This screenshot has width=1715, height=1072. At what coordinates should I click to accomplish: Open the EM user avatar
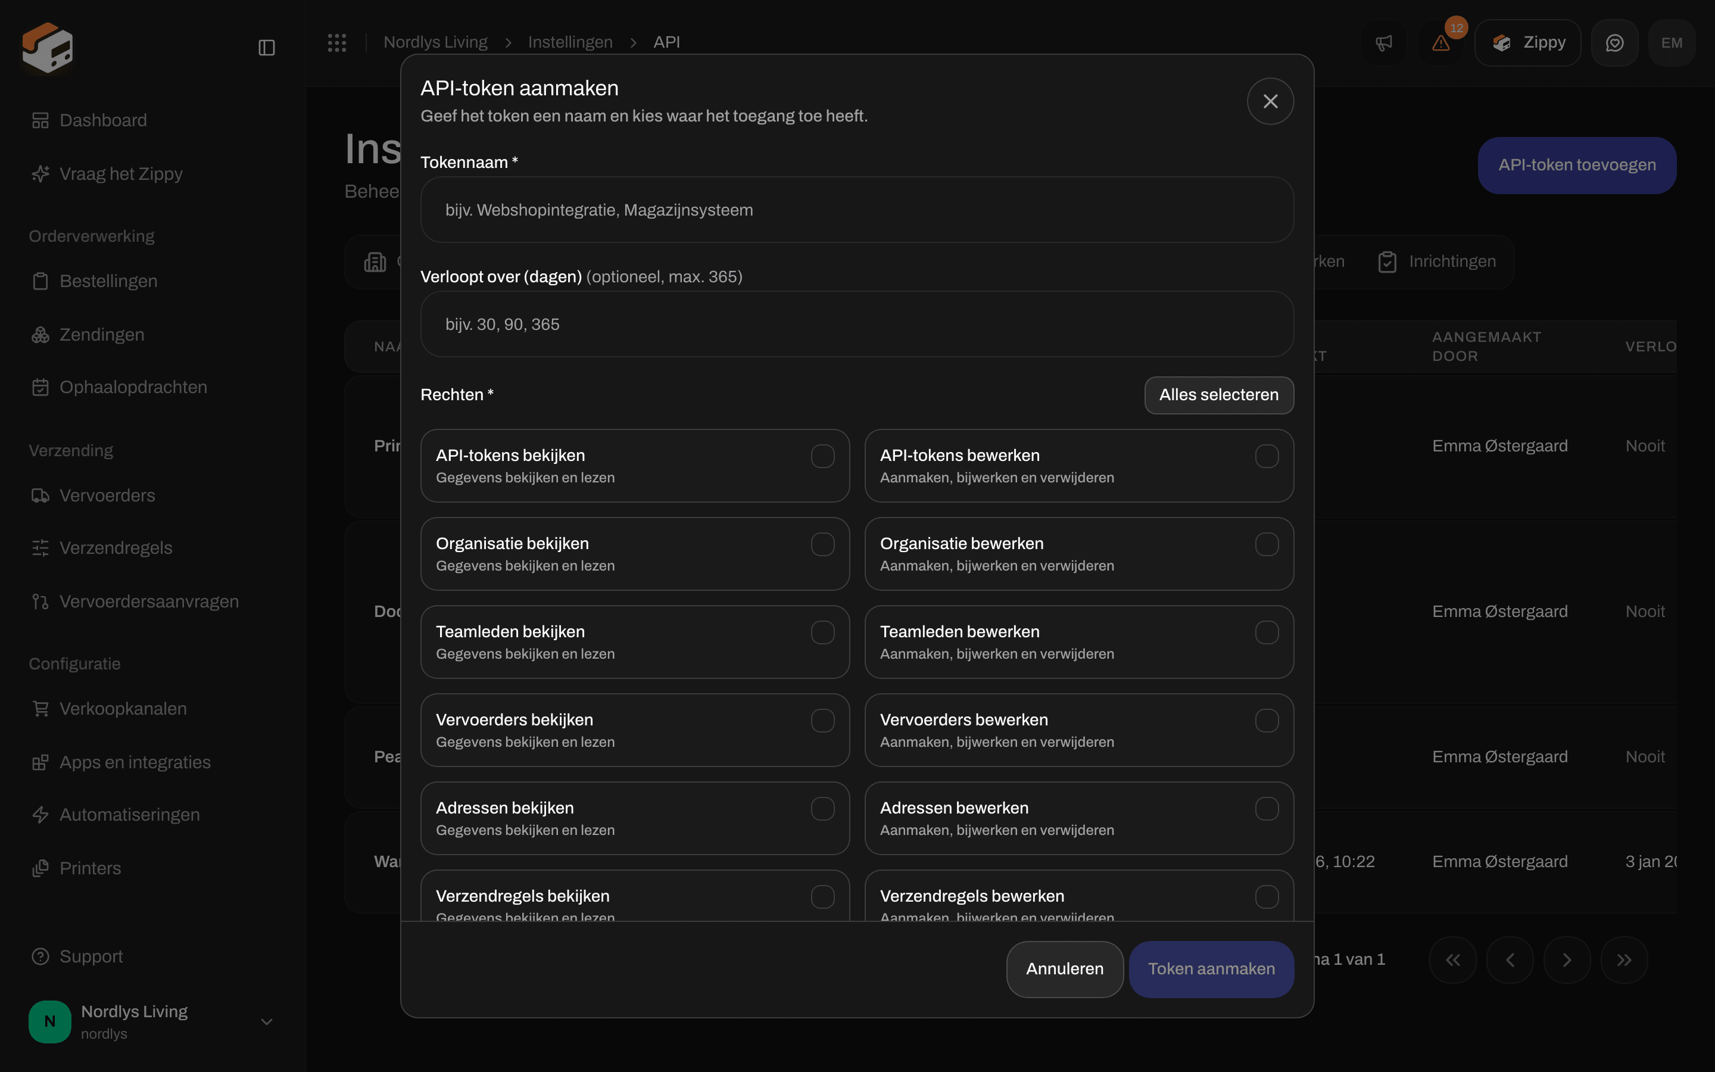1672,42
